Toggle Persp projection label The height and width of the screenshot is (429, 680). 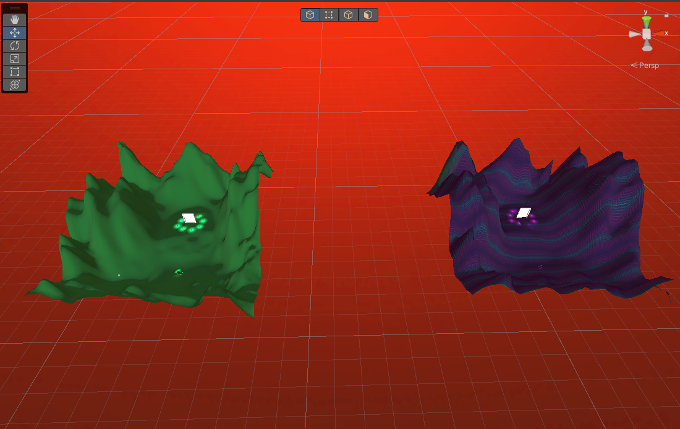click(645, 66)
